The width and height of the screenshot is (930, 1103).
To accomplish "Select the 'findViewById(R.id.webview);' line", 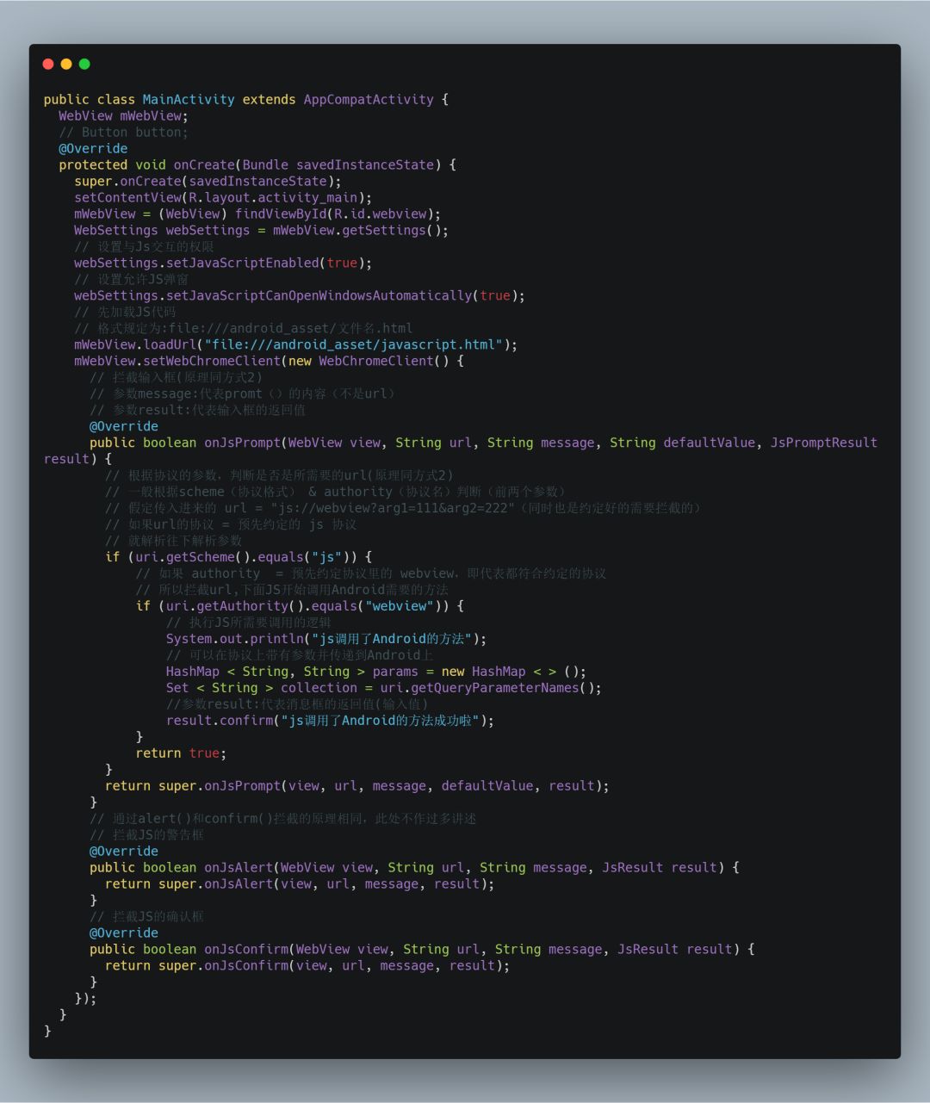I will pos(257,214).
